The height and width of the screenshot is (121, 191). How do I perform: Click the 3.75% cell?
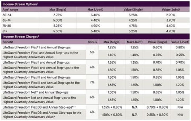pyautogui.click(x=54, y=15)
